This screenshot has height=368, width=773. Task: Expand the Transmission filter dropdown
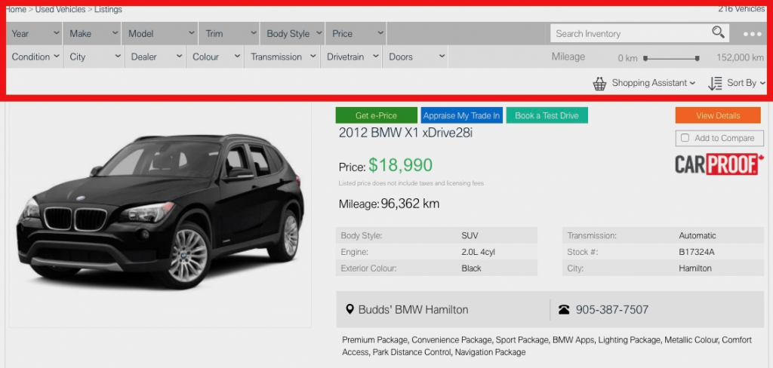click(x=282, y=57)
